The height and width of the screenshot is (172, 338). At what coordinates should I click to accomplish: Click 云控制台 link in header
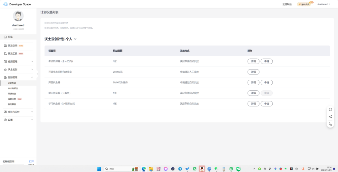pyautogui.click(x=287, y=4)
